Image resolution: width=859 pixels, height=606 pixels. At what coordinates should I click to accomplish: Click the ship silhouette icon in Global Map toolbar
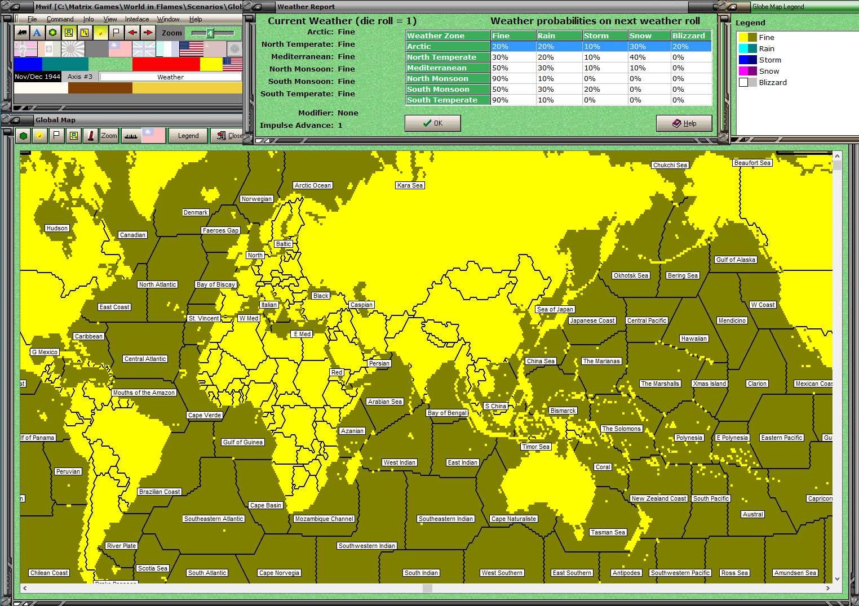131,136
